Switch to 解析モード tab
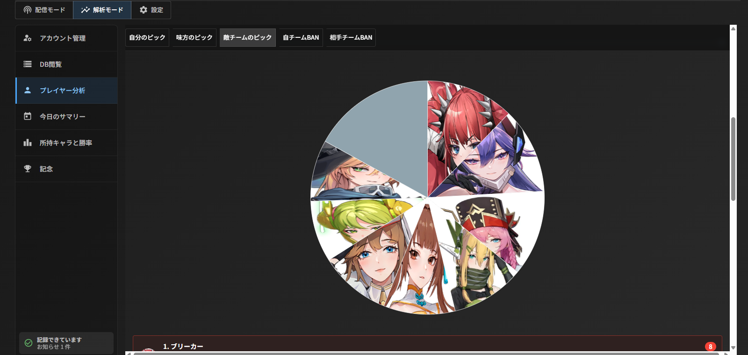The width and height of the screenshot is (748, 355). [102, 10]
